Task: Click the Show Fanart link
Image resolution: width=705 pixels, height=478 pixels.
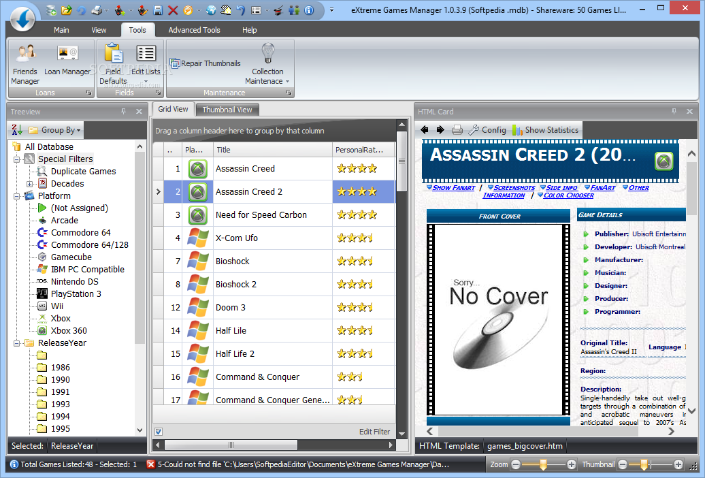Action: [454, 188]
